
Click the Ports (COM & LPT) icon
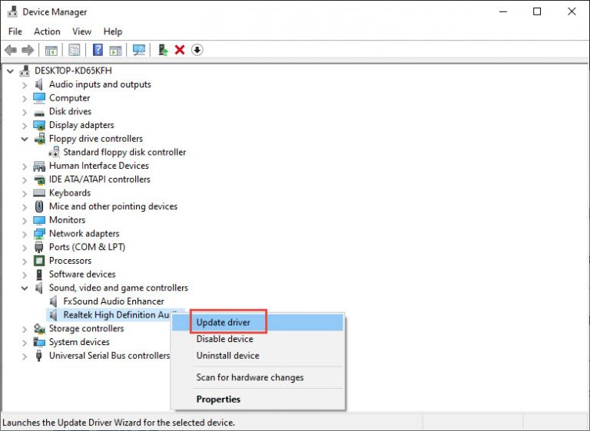pos(38,247)
